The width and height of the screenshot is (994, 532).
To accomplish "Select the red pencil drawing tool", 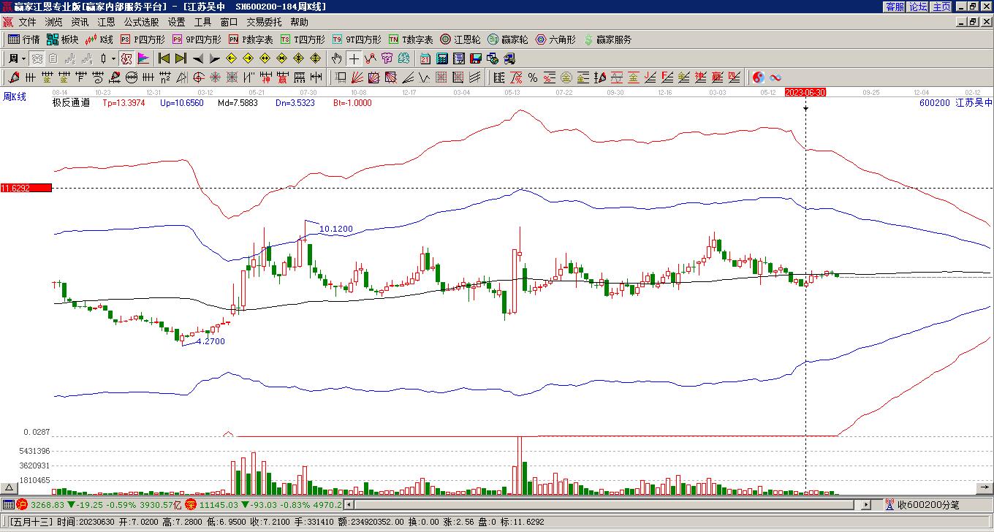I will tap(15, 77).
